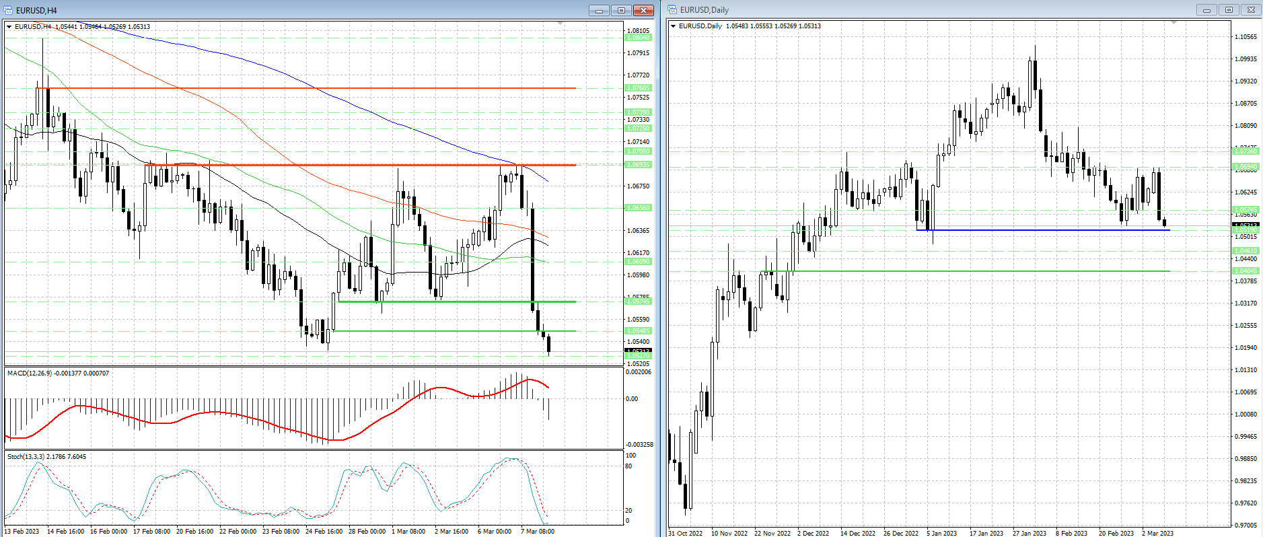Click the EURUSD,Daily title bar text
This screenshot has height=537, width=1263.
tap(705, 9)
